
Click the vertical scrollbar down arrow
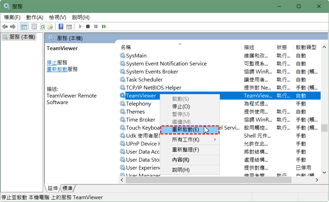pos(324,172)
